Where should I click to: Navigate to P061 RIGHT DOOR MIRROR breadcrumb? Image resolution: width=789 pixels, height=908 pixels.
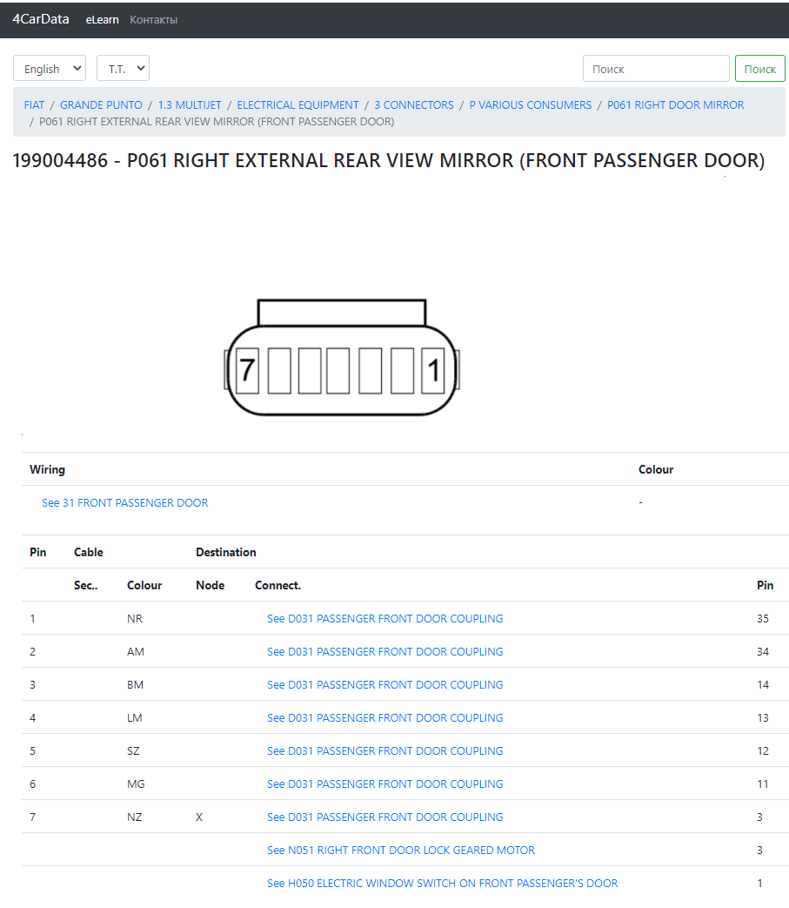(676, 104)
